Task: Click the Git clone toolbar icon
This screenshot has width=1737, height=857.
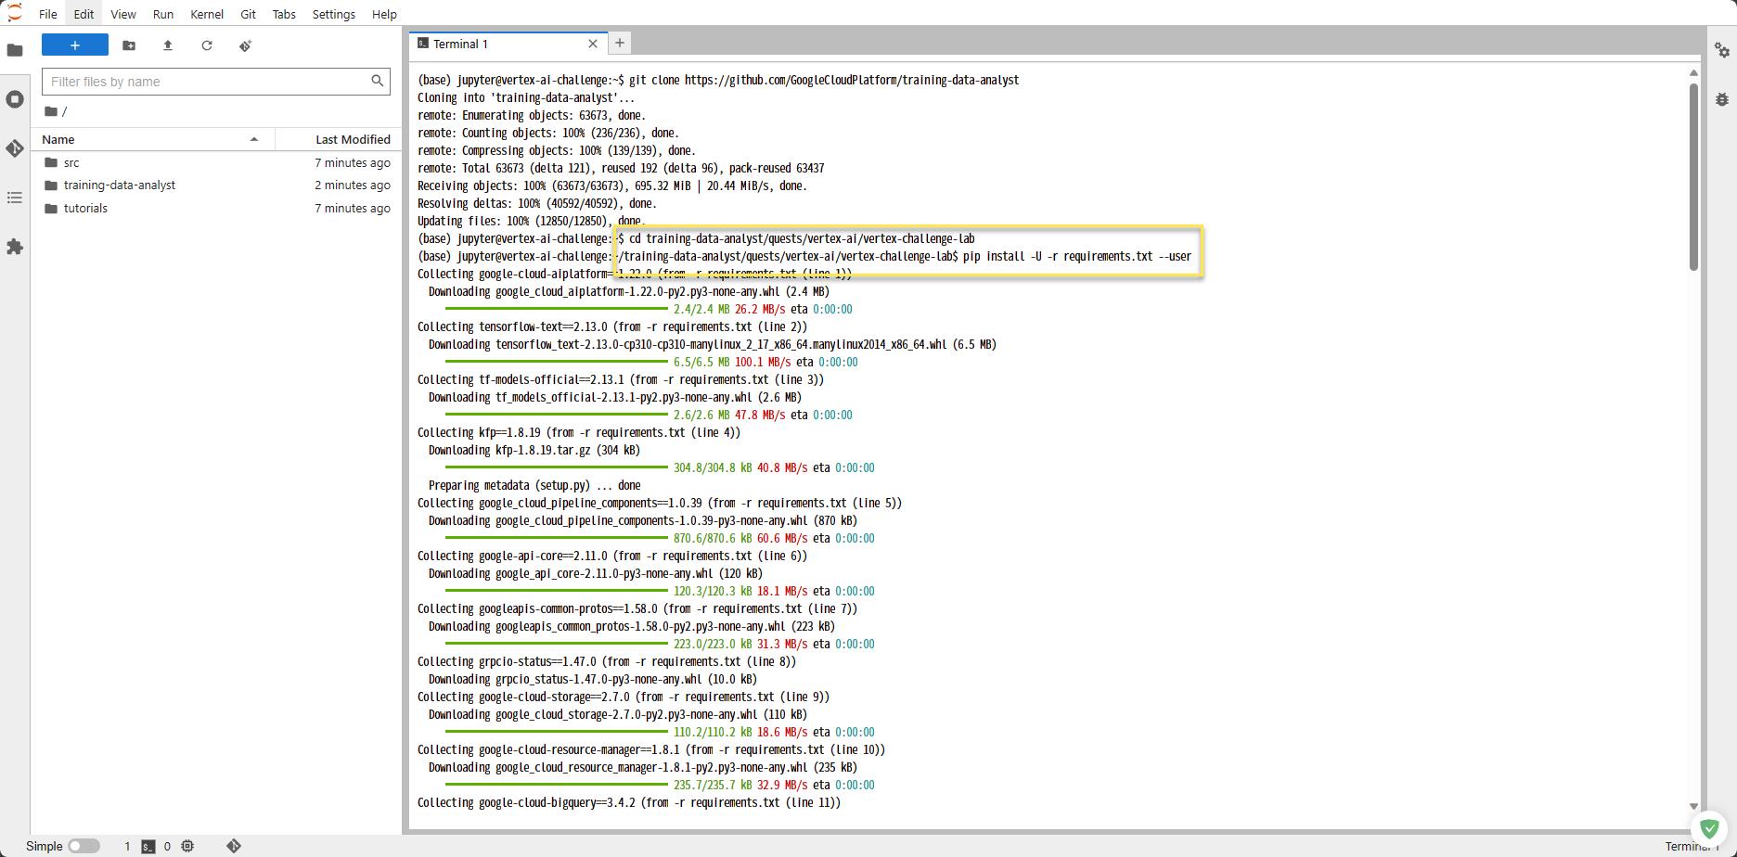Action: 246,45
